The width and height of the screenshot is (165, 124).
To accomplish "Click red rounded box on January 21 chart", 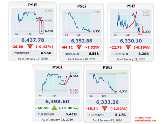I will (x=140, y=30).
